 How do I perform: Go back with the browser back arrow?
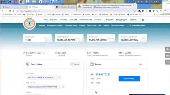(x=3, y=11)
